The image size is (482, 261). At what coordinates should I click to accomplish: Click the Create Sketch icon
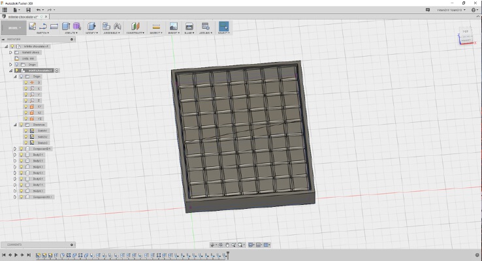click(x=32, y=26)
